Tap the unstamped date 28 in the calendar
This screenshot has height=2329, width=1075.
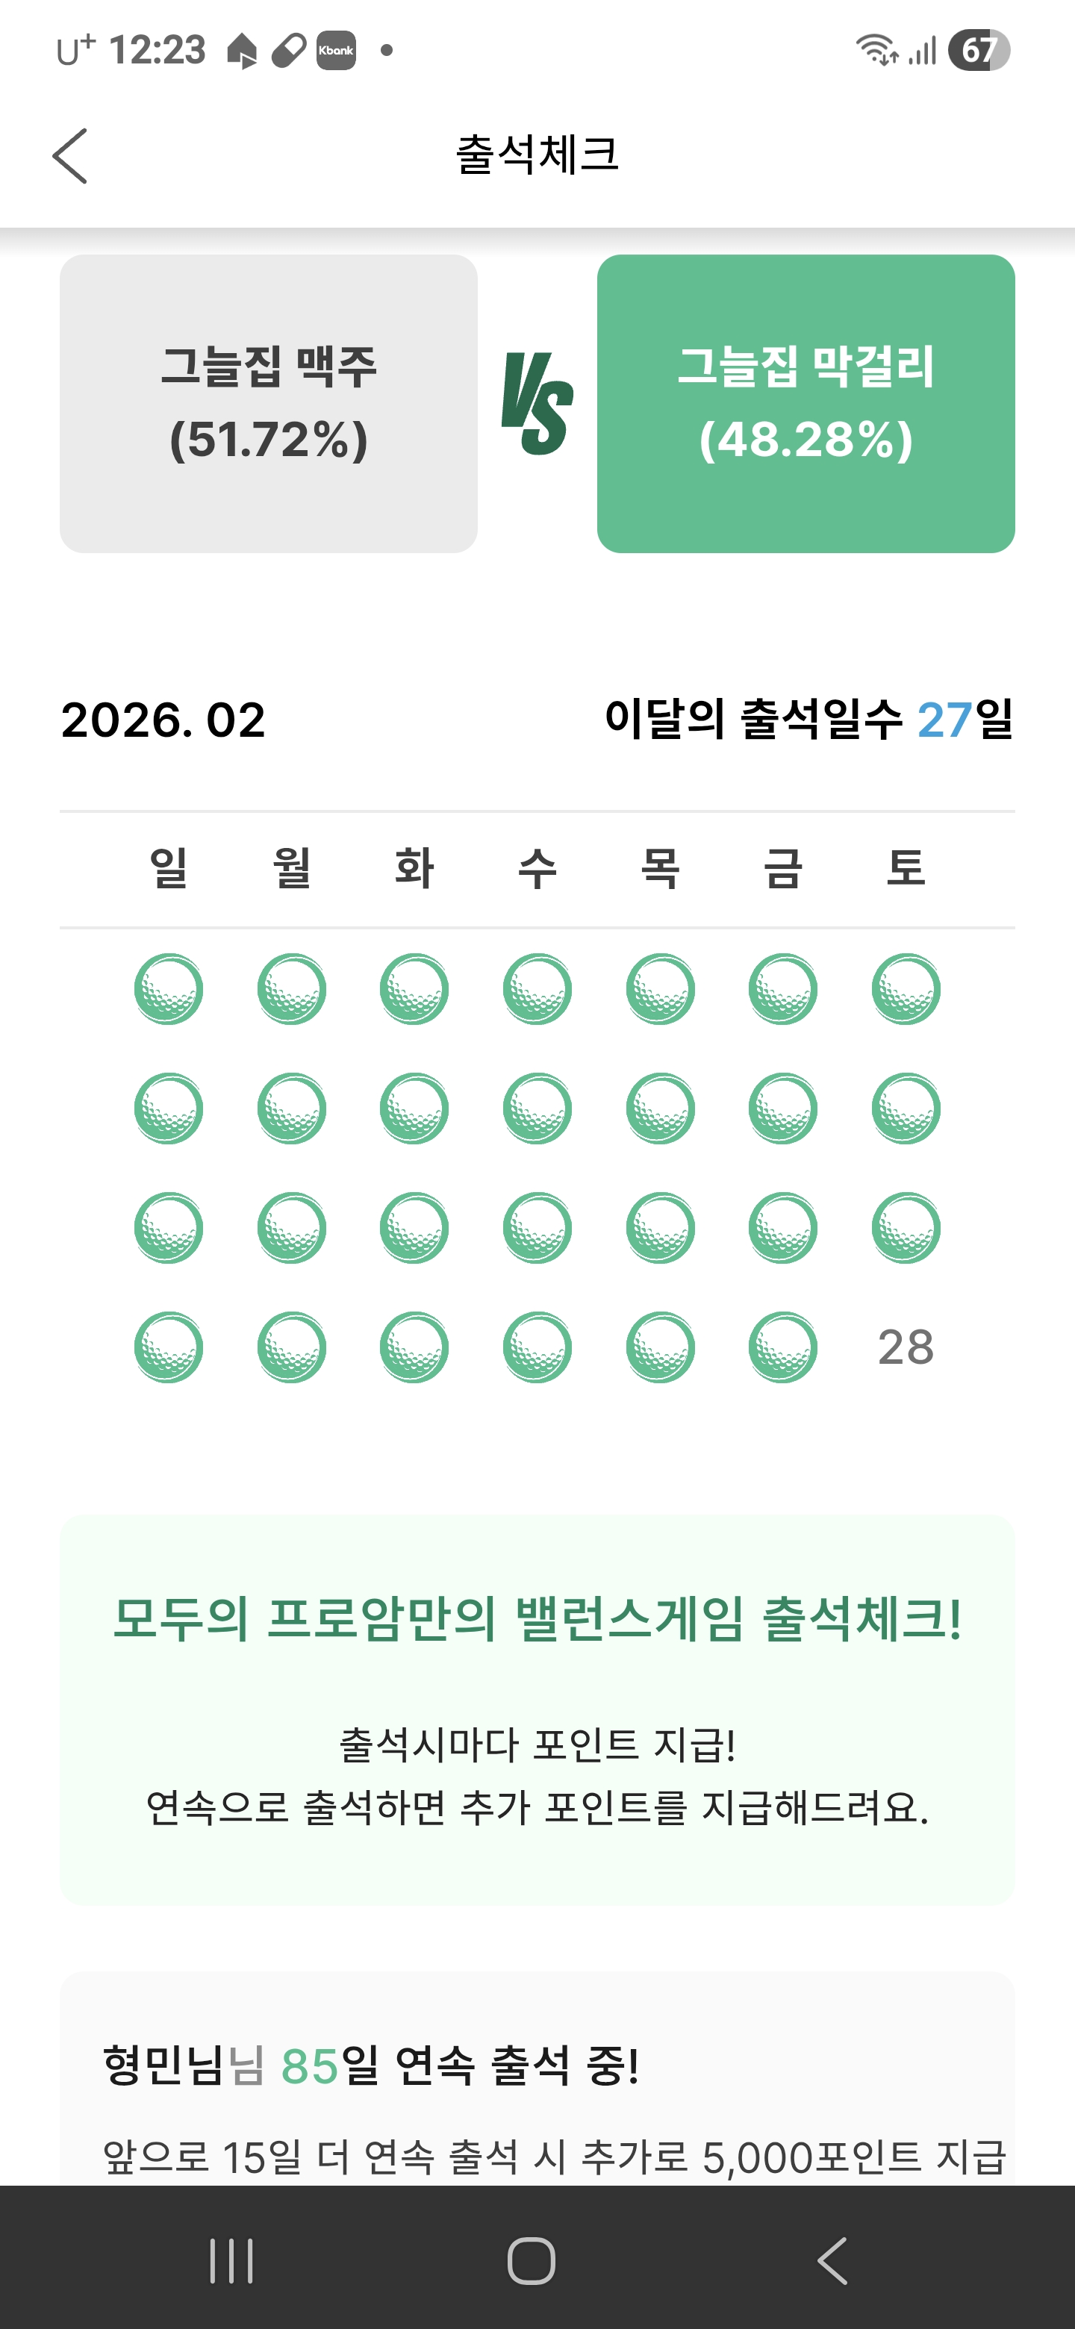point(906,1347)
